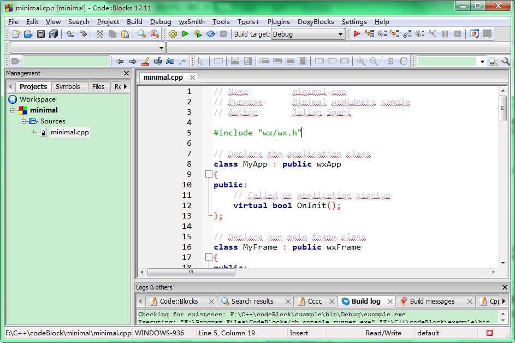Click the Build and run icon

198,34
